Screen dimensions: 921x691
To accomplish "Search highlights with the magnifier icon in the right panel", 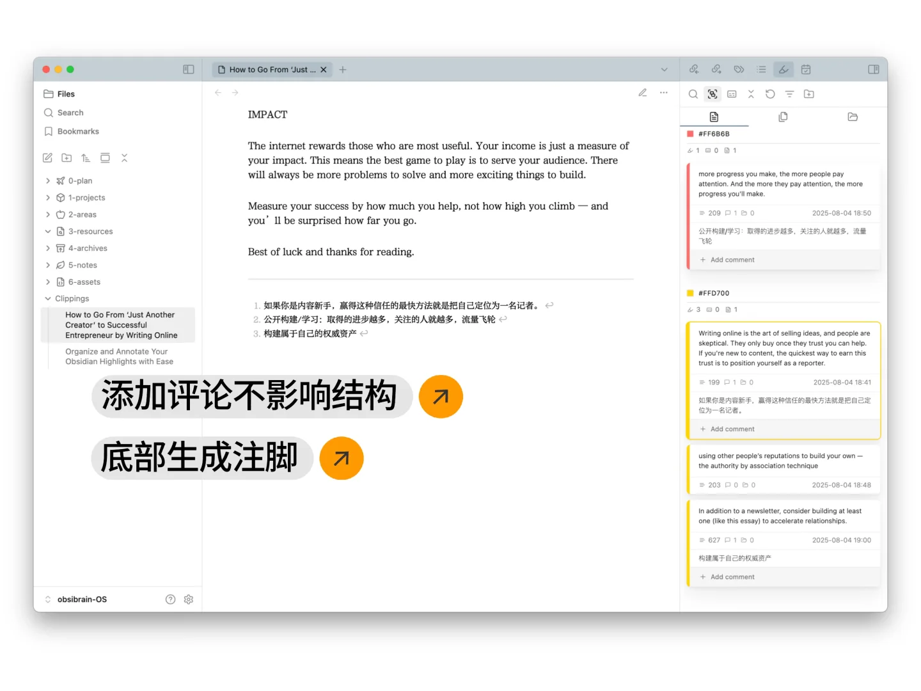I will pos(693,94).
